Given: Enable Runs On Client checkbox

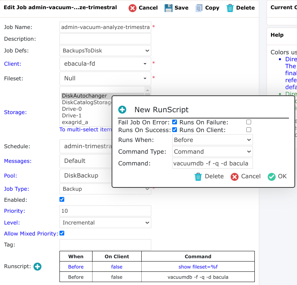Looking at the screenshot, I should (249, 130).
